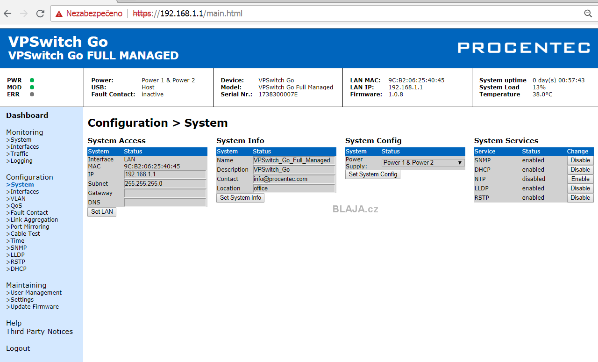The height and width of the screenshot is (362, 598).
Task: Open Third Party Notices
Action: [x=39, y=332]
